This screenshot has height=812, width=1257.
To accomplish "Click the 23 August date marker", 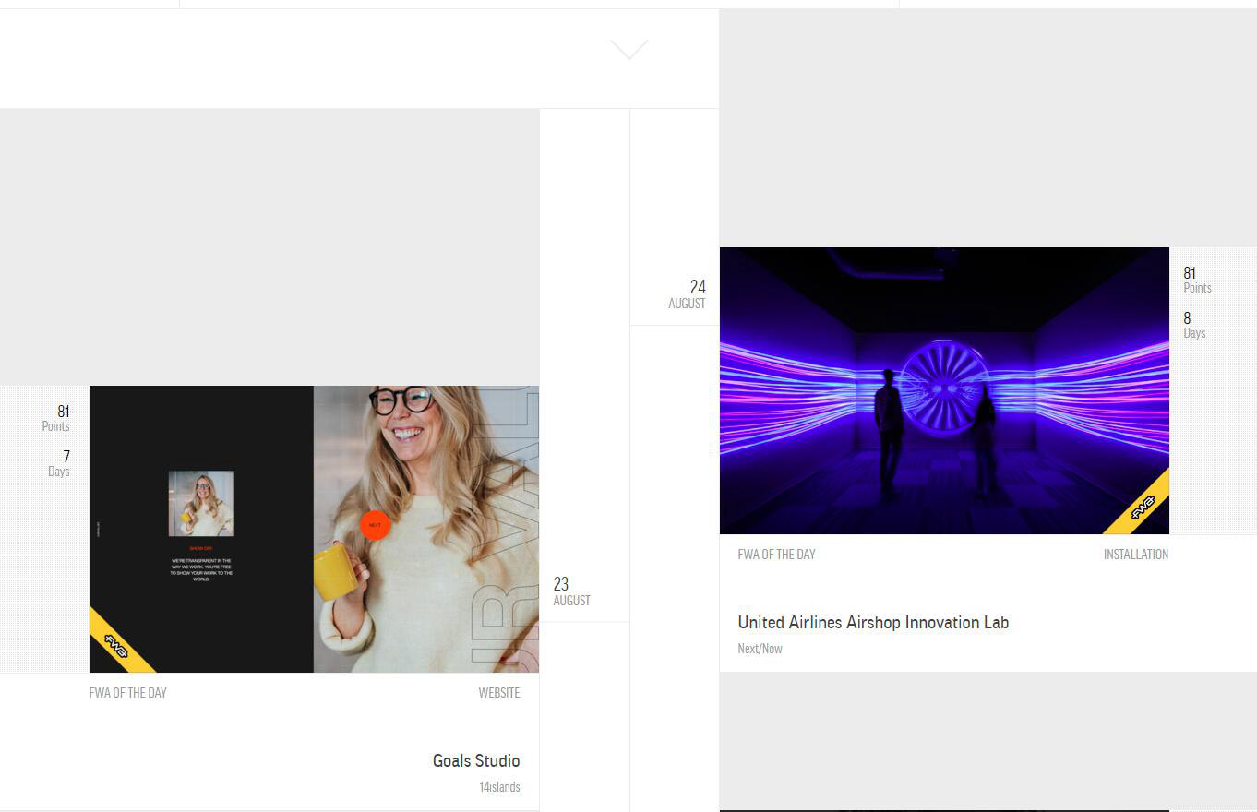I will tap(571, 591).
